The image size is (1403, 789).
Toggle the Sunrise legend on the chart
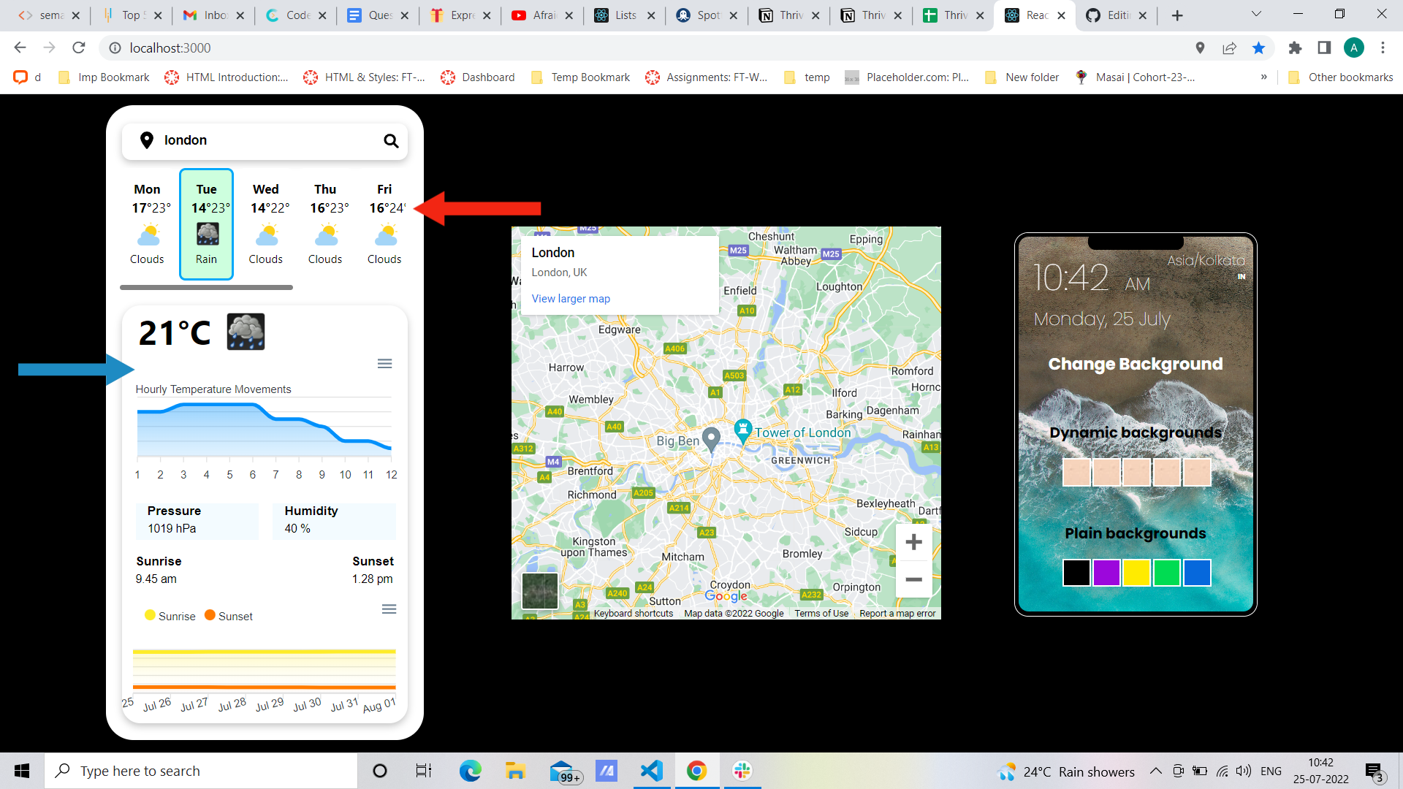click(170, 616)
